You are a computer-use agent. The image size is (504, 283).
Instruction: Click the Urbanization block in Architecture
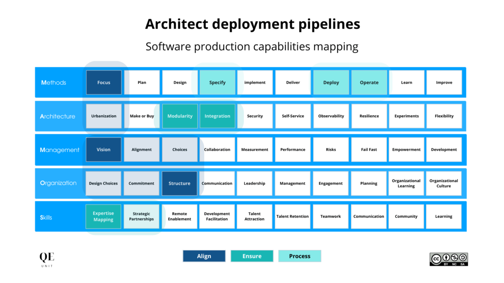pyautogui.click(x=103, y=116)
